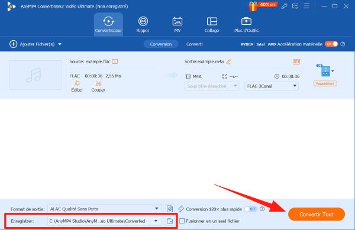Rename output with pencil icon

click(228, 61)
